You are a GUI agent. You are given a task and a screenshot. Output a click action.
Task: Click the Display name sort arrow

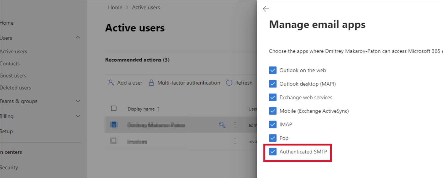point(158,109)
